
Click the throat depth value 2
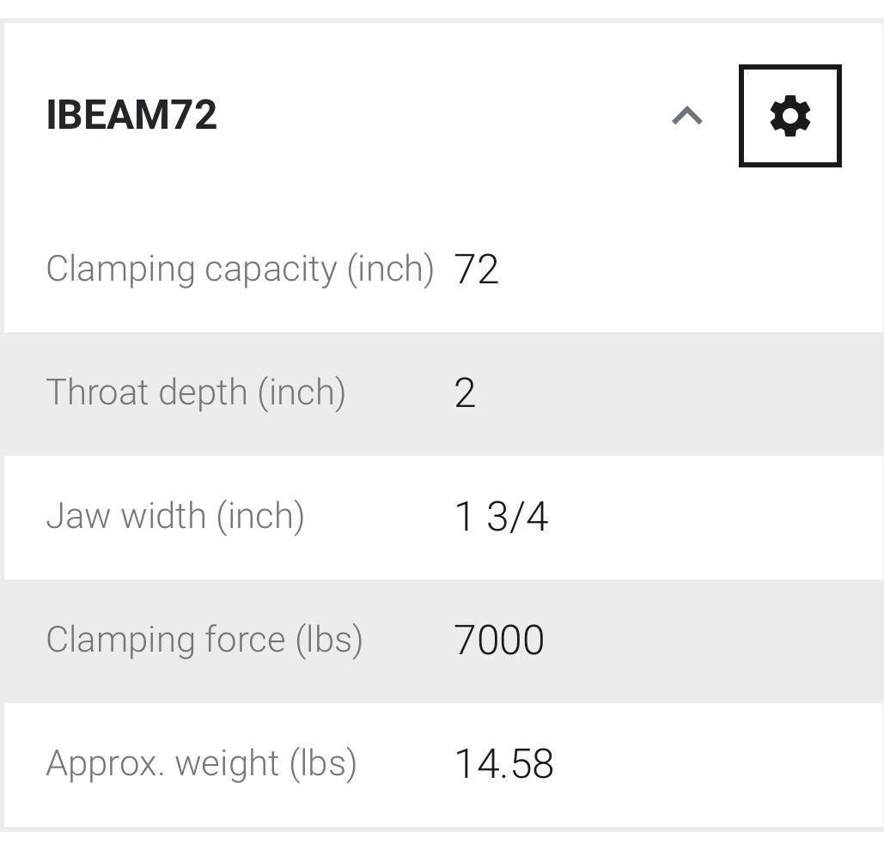pos(465,394)
